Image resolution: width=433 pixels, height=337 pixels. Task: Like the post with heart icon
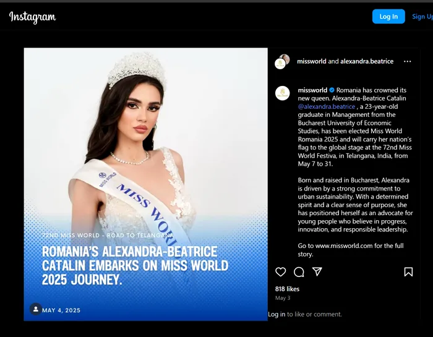click(x=281, y=272)
